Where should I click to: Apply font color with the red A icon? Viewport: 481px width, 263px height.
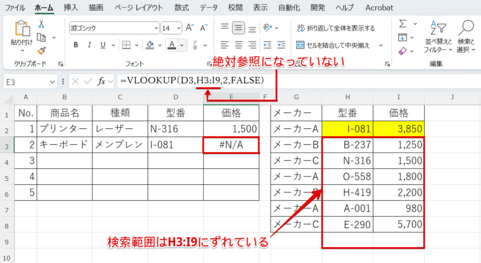click(x=172, y=45)
